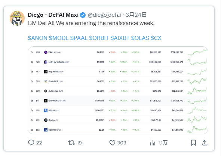
Task: Click the share upload icon
Action: [x=205, y=143]
